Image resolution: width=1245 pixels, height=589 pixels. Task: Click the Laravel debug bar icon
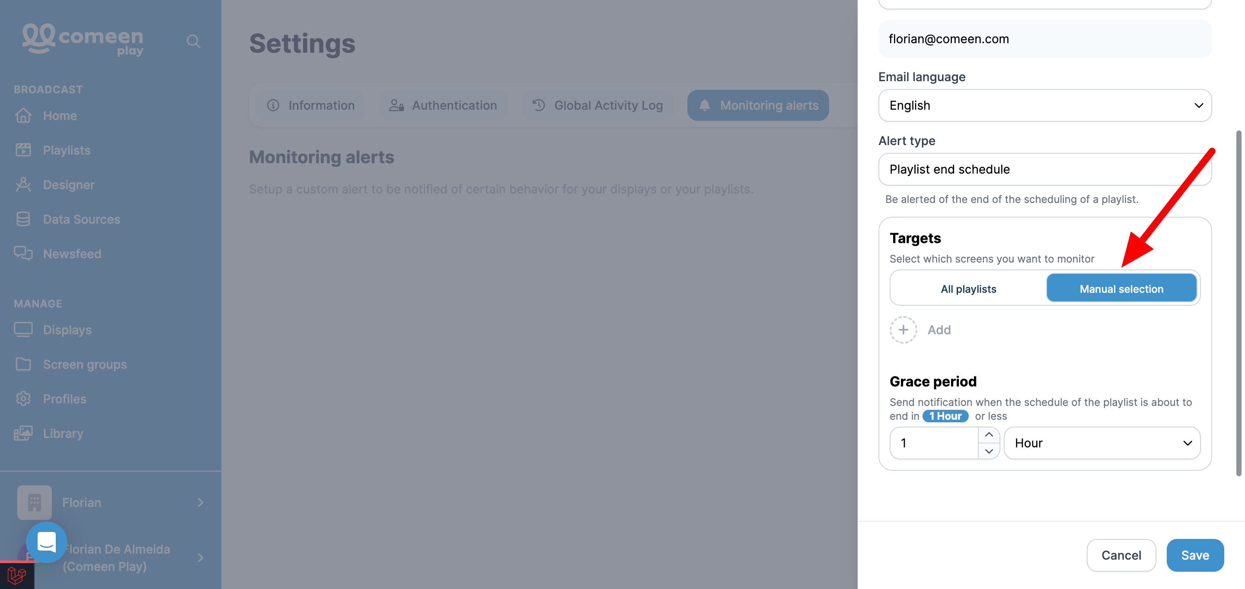(x=17, y=576)
